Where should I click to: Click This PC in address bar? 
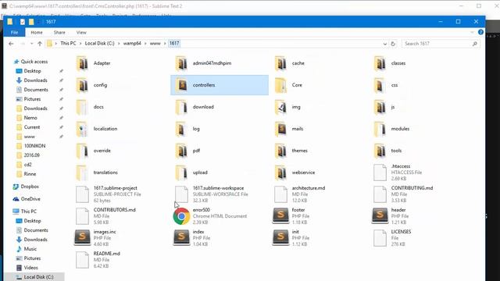[x=68, y=44]
